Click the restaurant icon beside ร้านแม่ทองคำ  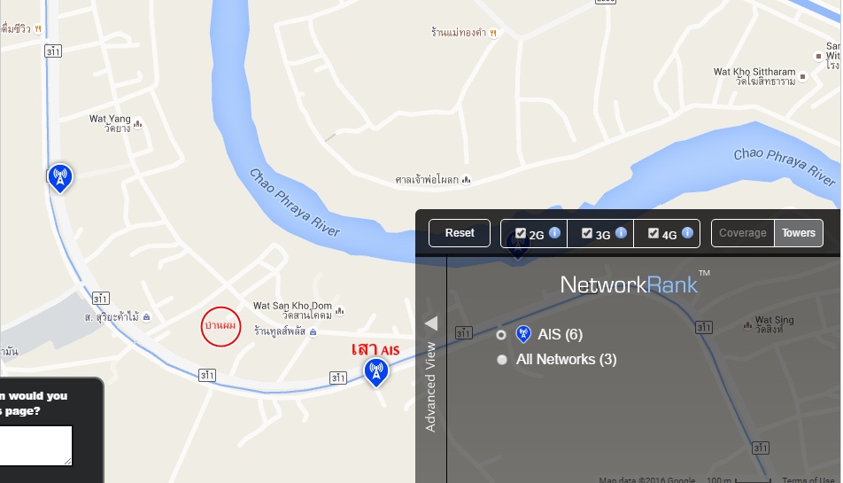[493, 34]
